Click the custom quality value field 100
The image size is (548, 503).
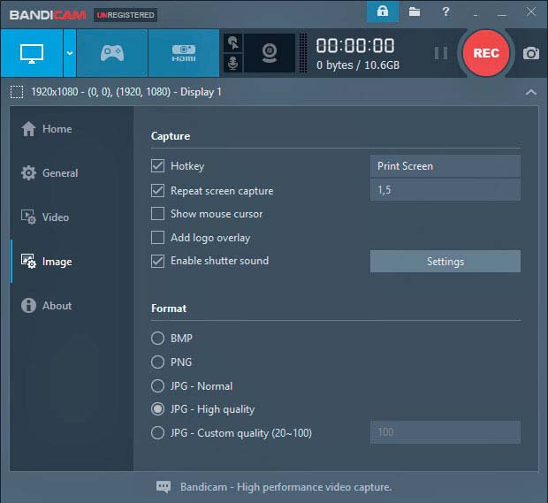[445, 432]
